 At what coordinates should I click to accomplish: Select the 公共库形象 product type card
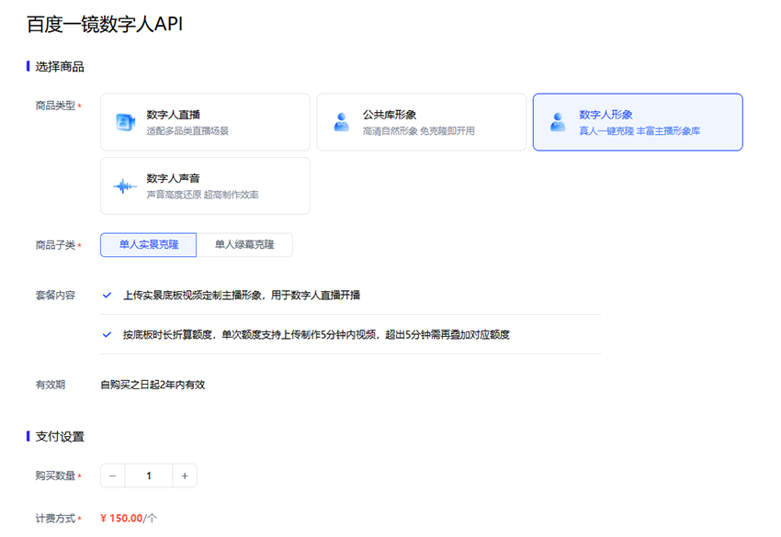(422, 122)
